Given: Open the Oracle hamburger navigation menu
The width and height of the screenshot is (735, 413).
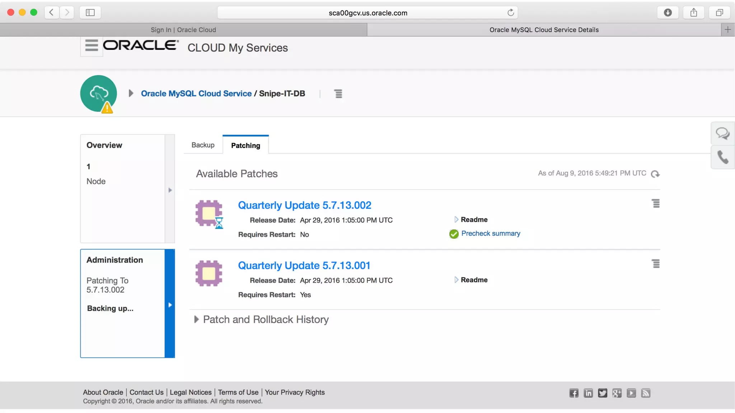Looking at the screenshot, I should click(91, 46).
